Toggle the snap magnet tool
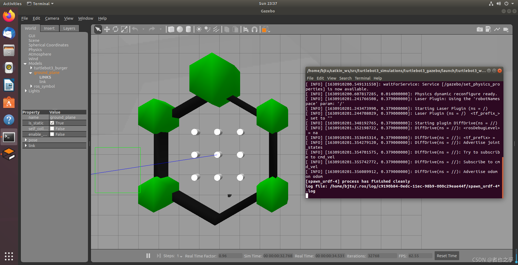This screenshot has height=265, width=518. click(x=254, y=29)
